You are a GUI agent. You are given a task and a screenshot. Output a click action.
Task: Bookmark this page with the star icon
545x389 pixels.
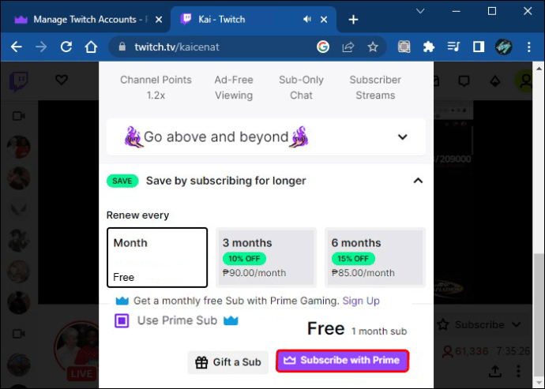[x=373, y=47]
